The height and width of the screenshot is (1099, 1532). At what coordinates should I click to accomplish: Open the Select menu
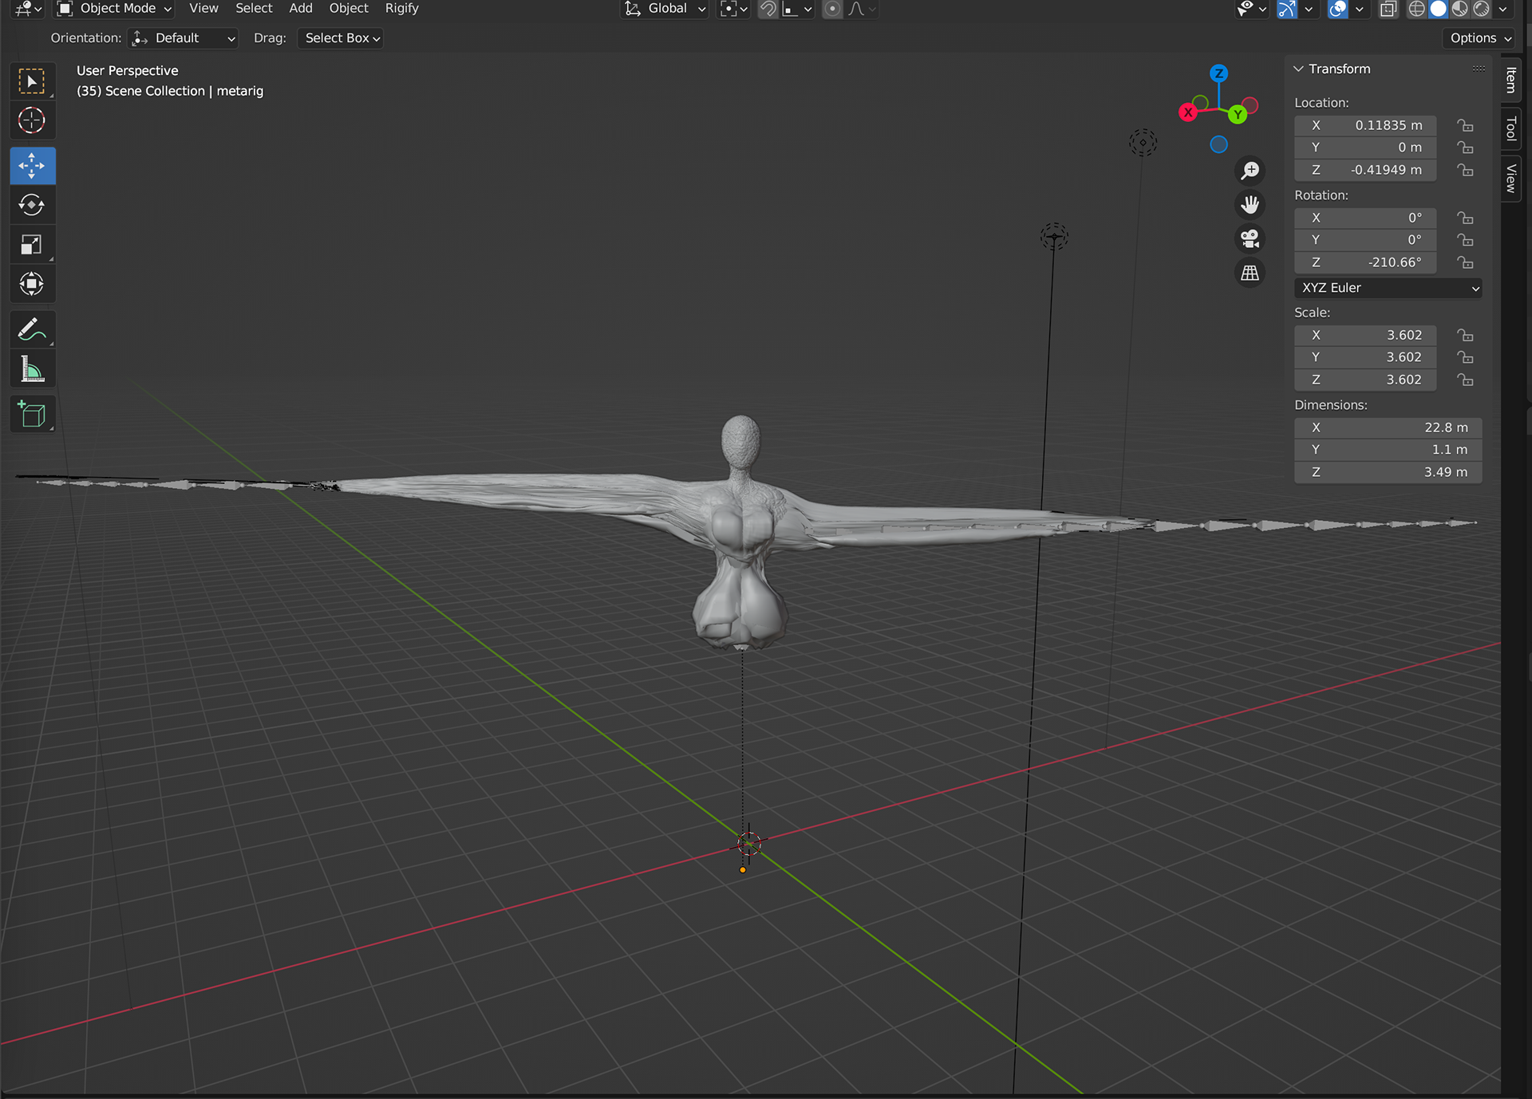254,9
